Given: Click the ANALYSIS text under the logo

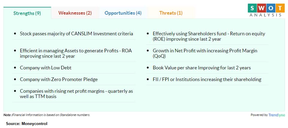Looking at the screenshot, I should click(266, 15).
